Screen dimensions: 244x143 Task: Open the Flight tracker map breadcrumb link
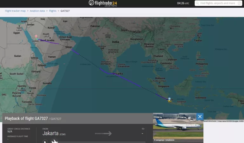coord(15,11)
